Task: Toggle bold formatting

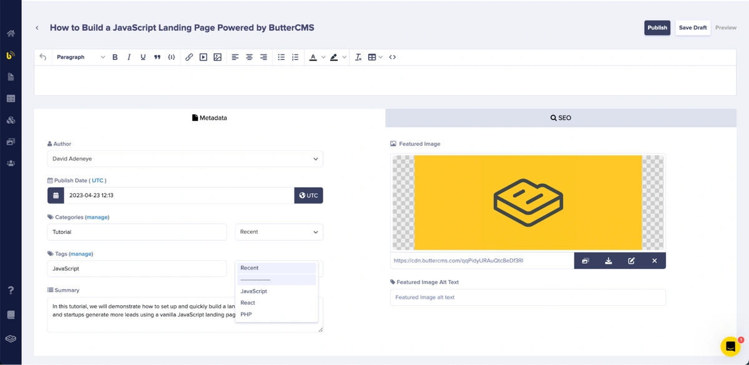Action: [115, 57]
